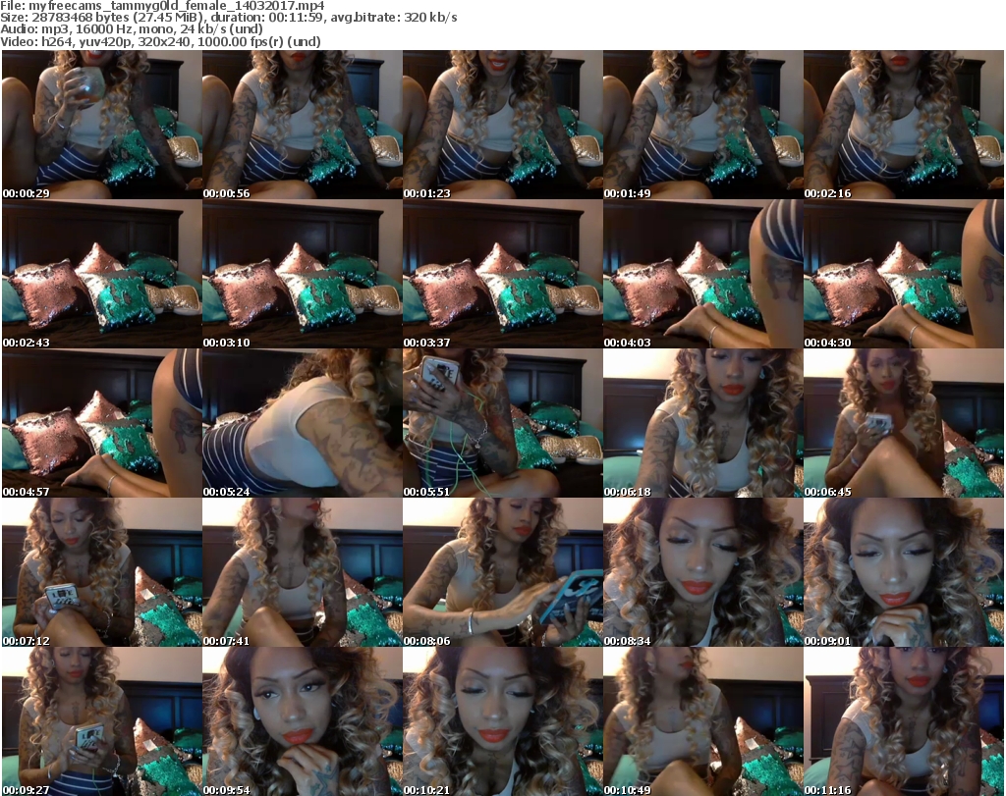Click the frame timestamped 00:07:12
This screenshot has height=796, width=1006.
[x=102, y=572]
